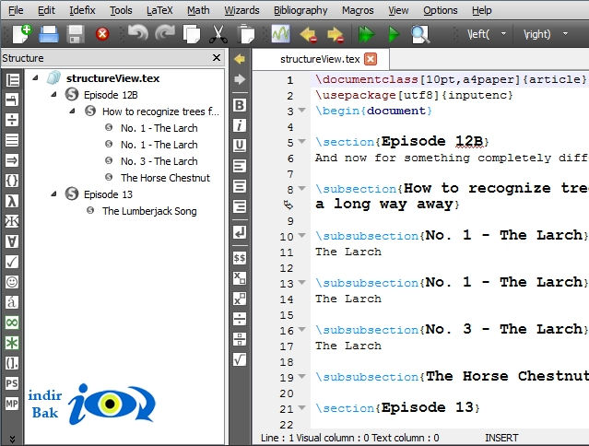
Task: Paste from the clipboard icon
Action: pyautogui.click(x=246, y=34)
